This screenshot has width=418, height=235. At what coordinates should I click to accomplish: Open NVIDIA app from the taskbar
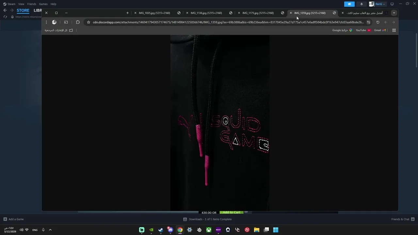(x=151, y=230)
